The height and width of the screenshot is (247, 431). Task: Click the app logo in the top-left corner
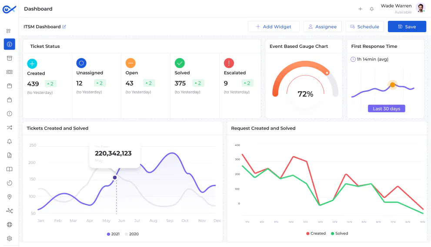coord(9,9)
